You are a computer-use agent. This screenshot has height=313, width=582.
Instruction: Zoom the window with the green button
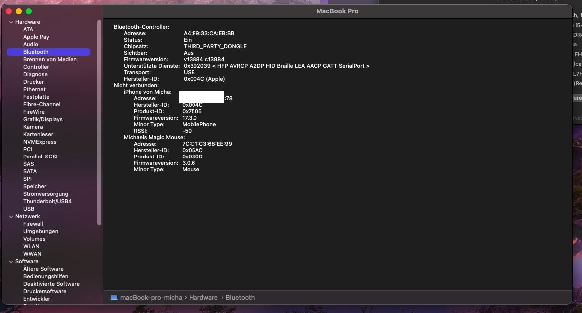(x=29, y=11)
